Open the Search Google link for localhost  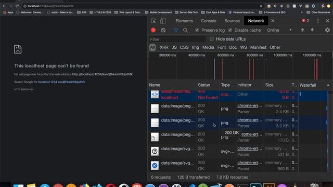pos(61,82)
